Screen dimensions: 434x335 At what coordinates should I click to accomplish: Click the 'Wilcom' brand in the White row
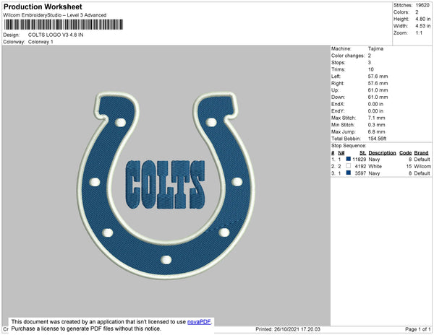pyautogui.click(x=422, y=166)
